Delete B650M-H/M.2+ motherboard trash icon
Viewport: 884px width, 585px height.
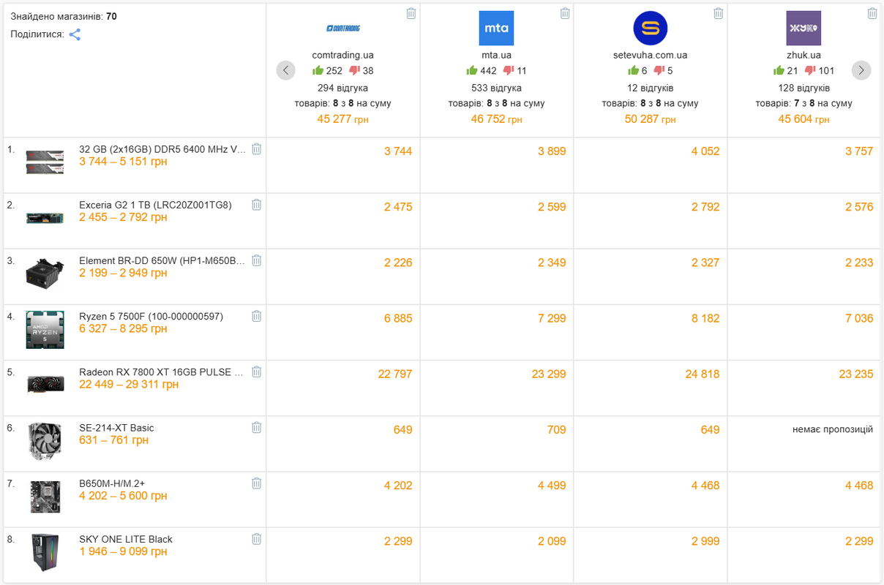pos(256,483)
